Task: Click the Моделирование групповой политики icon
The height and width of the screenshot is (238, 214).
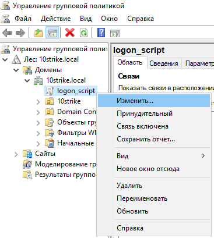Action: (x=27, y=164)
